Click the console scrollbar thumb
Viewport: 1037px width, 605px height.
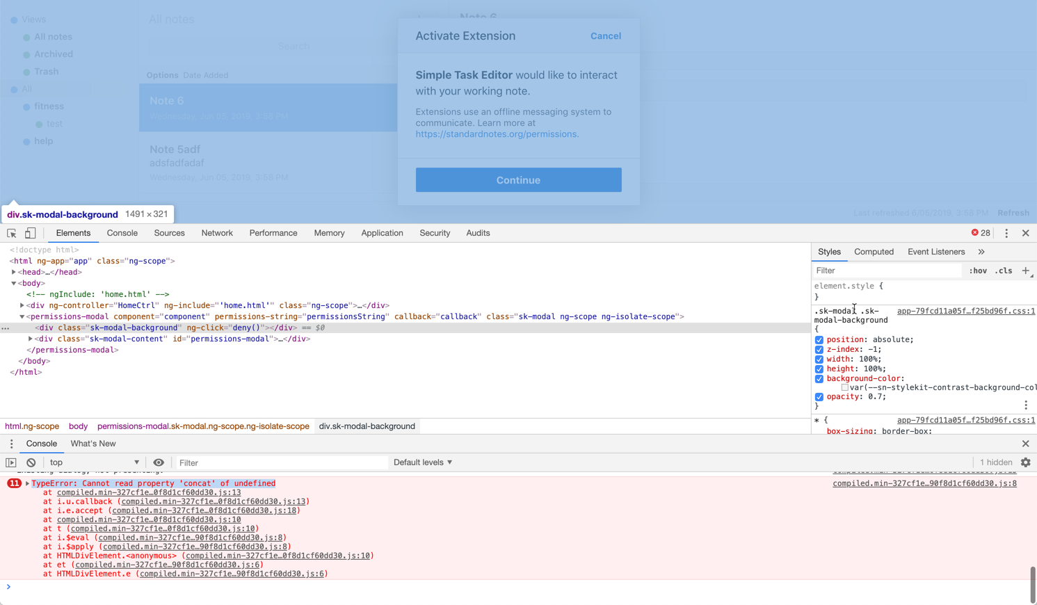[1033, 585]
